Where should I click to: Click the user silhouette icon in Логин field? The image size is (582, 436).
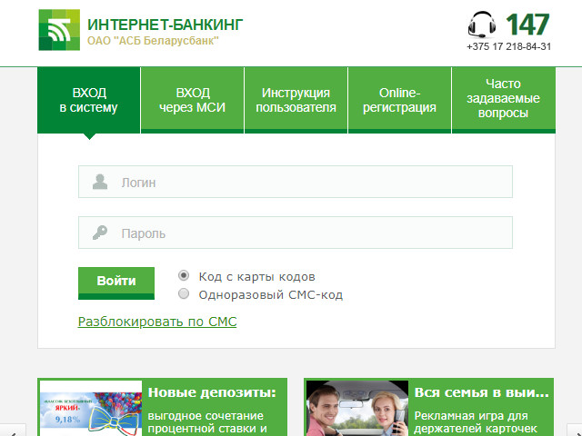pyautogui.click(x=100, y=182)
